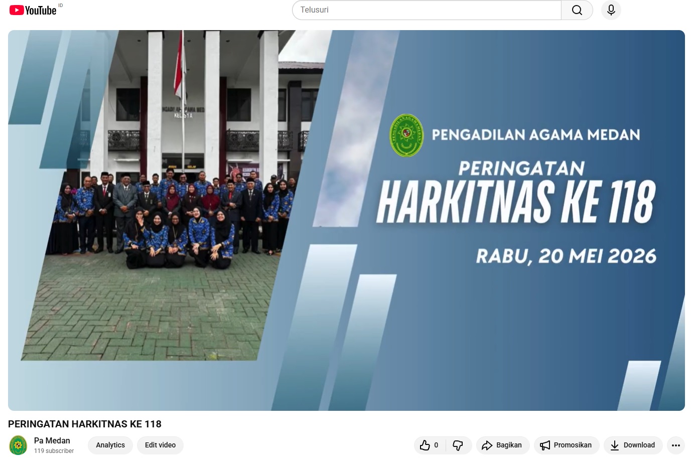Click the HARKITNAS video player
This screenshot has width=691, height=465.
pyautogui.click(x=346, y=220)
